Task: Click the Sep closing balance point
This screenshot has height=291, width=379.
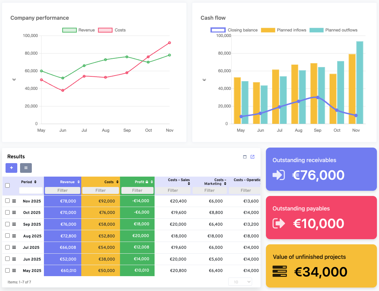Action: coord(317,97)
